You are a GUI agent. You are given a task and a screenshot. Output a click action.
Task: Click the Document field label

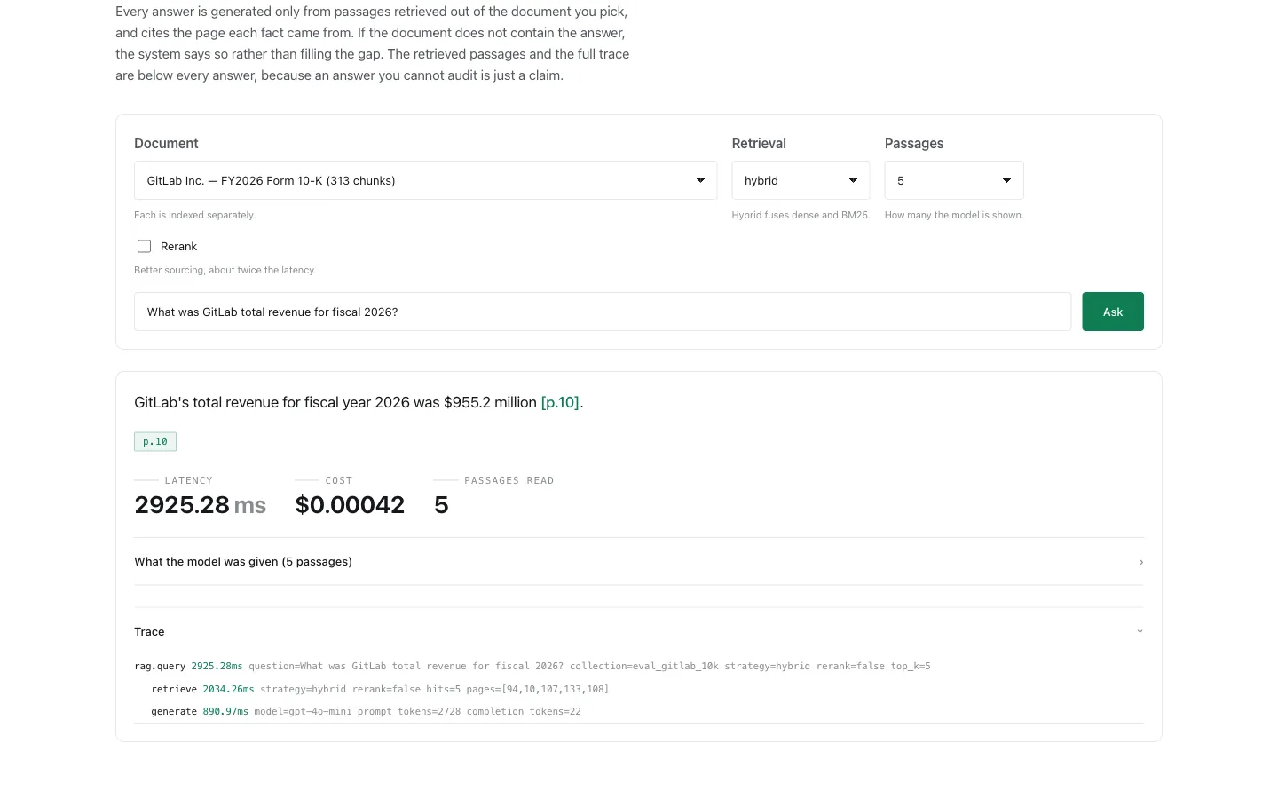click(166, 143)
